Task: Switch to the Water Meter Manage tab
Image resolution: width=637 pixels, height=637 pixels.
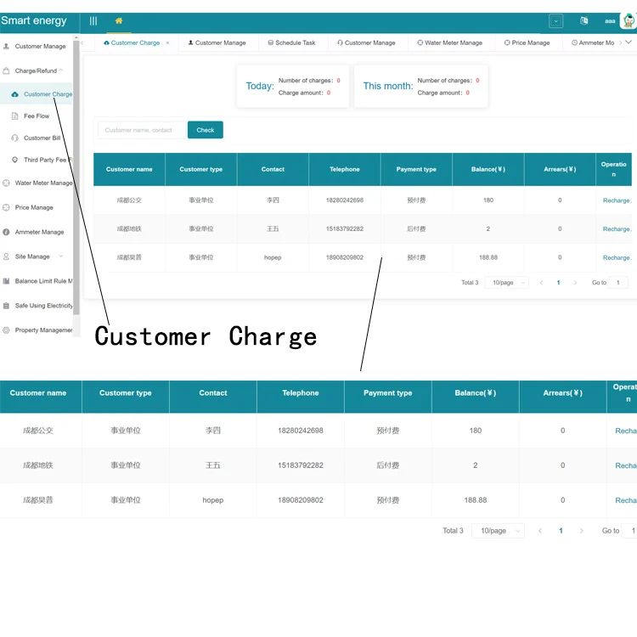Action: 449,42
